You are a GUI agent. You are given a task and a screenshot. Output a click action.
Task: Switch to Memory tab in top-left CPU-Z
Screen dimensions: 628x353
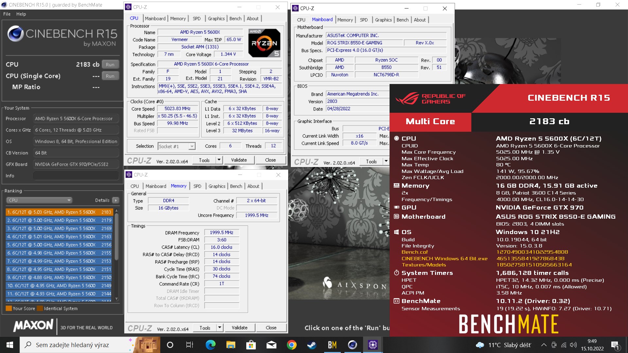pos(178,19)
